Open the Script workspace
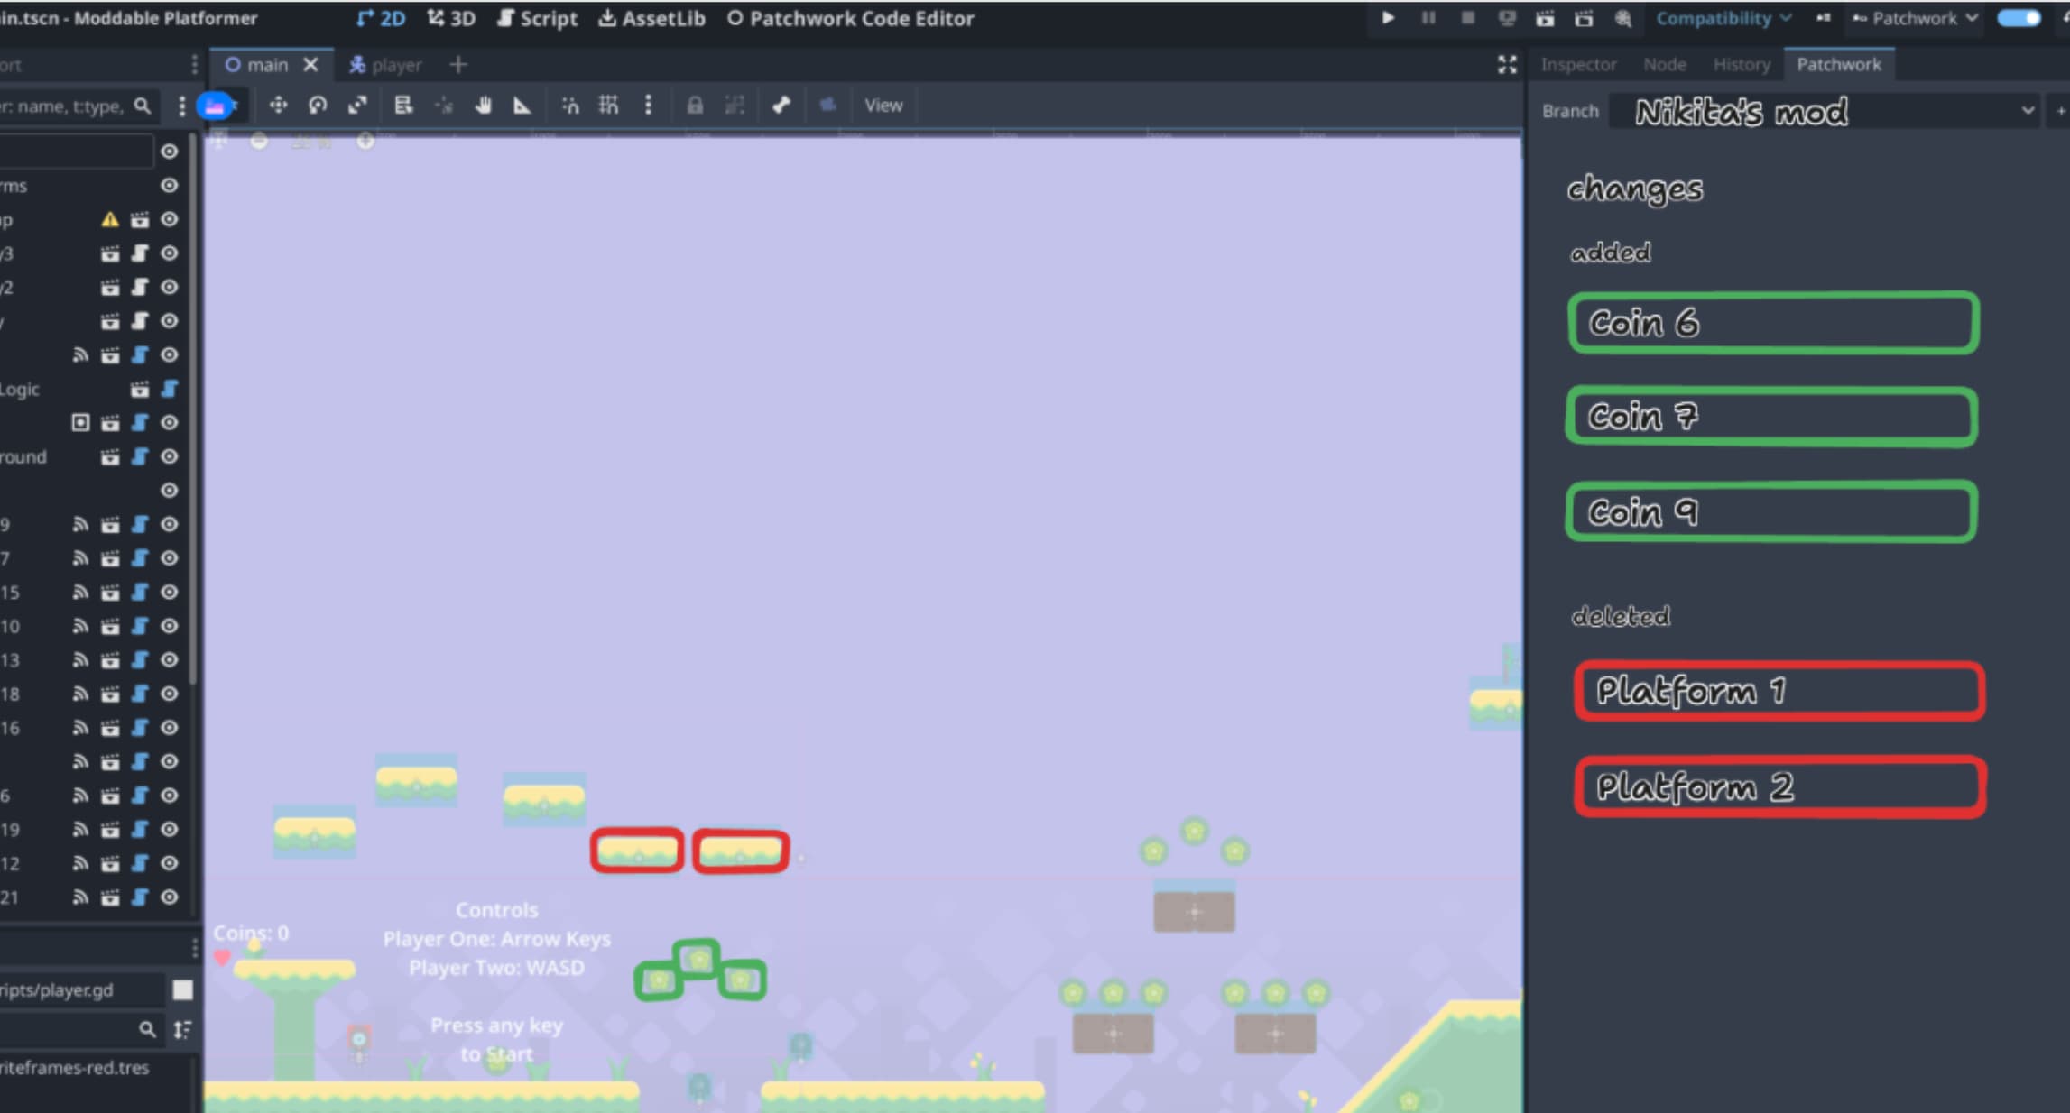2070x1113 pixels. point(537,18)
